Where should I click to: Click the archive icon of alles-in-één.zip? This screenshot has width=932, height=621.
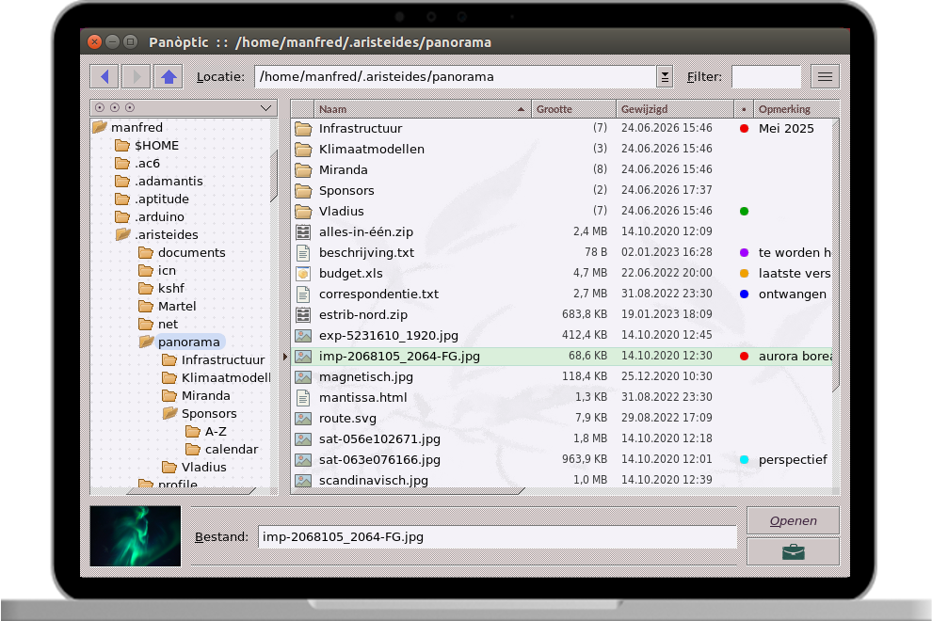pyautogui.click(x=303, y=231)
